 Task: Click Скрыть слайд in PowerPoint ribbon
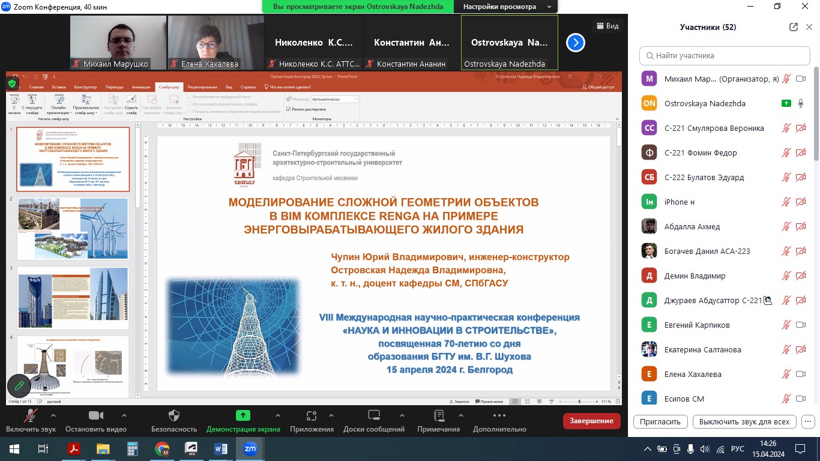tap(131, 104)
